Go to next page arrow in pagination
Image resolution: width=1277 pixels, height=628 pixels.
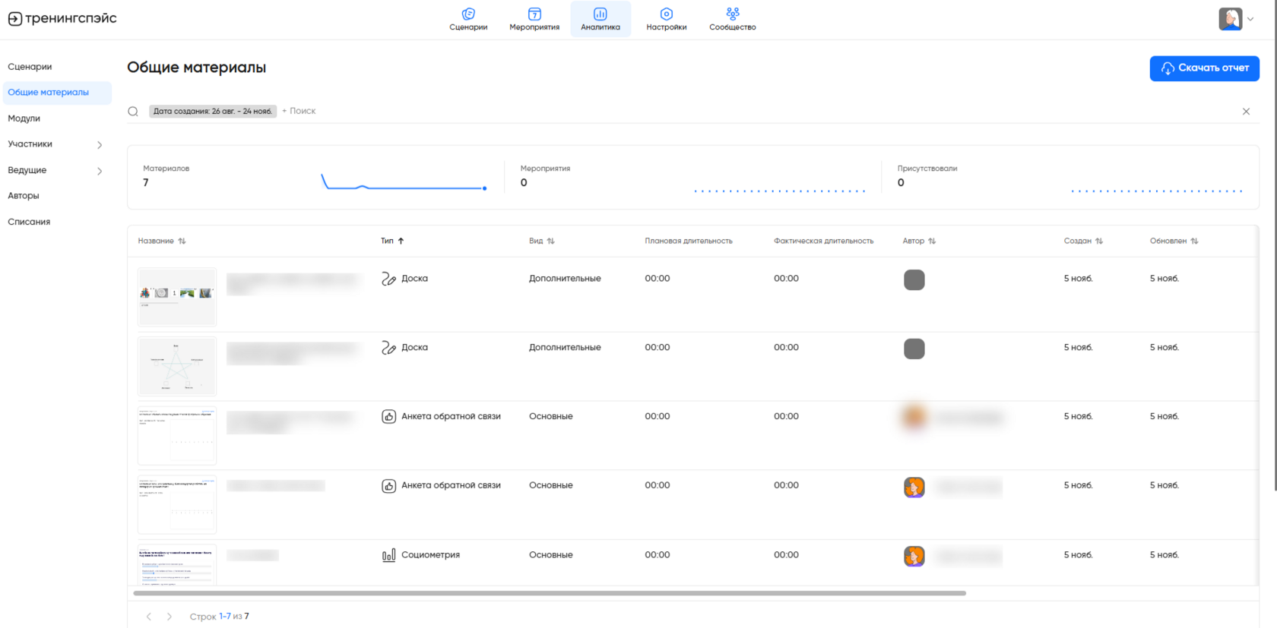point(170,617)
